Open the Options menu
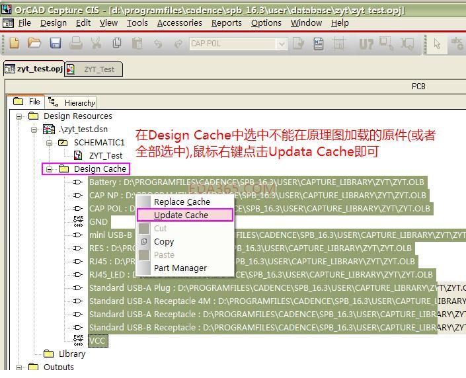This screenshot has height=378, width=466. pyautogui.click(x=266, y=23)
